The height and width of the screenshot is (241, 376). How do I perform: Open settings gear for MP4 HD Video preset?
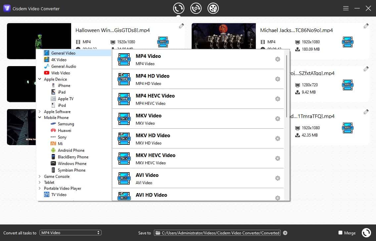click(x=278, y=79)
